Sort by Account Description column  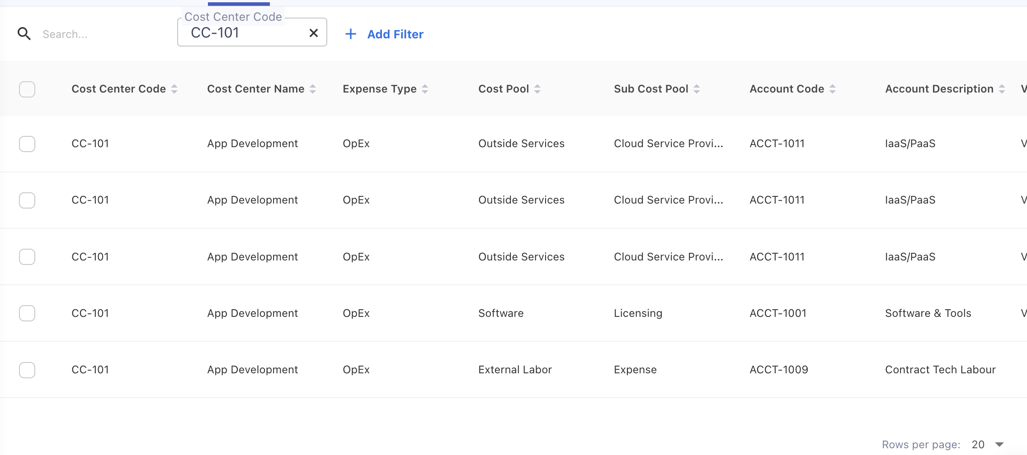click(1002, 89)
